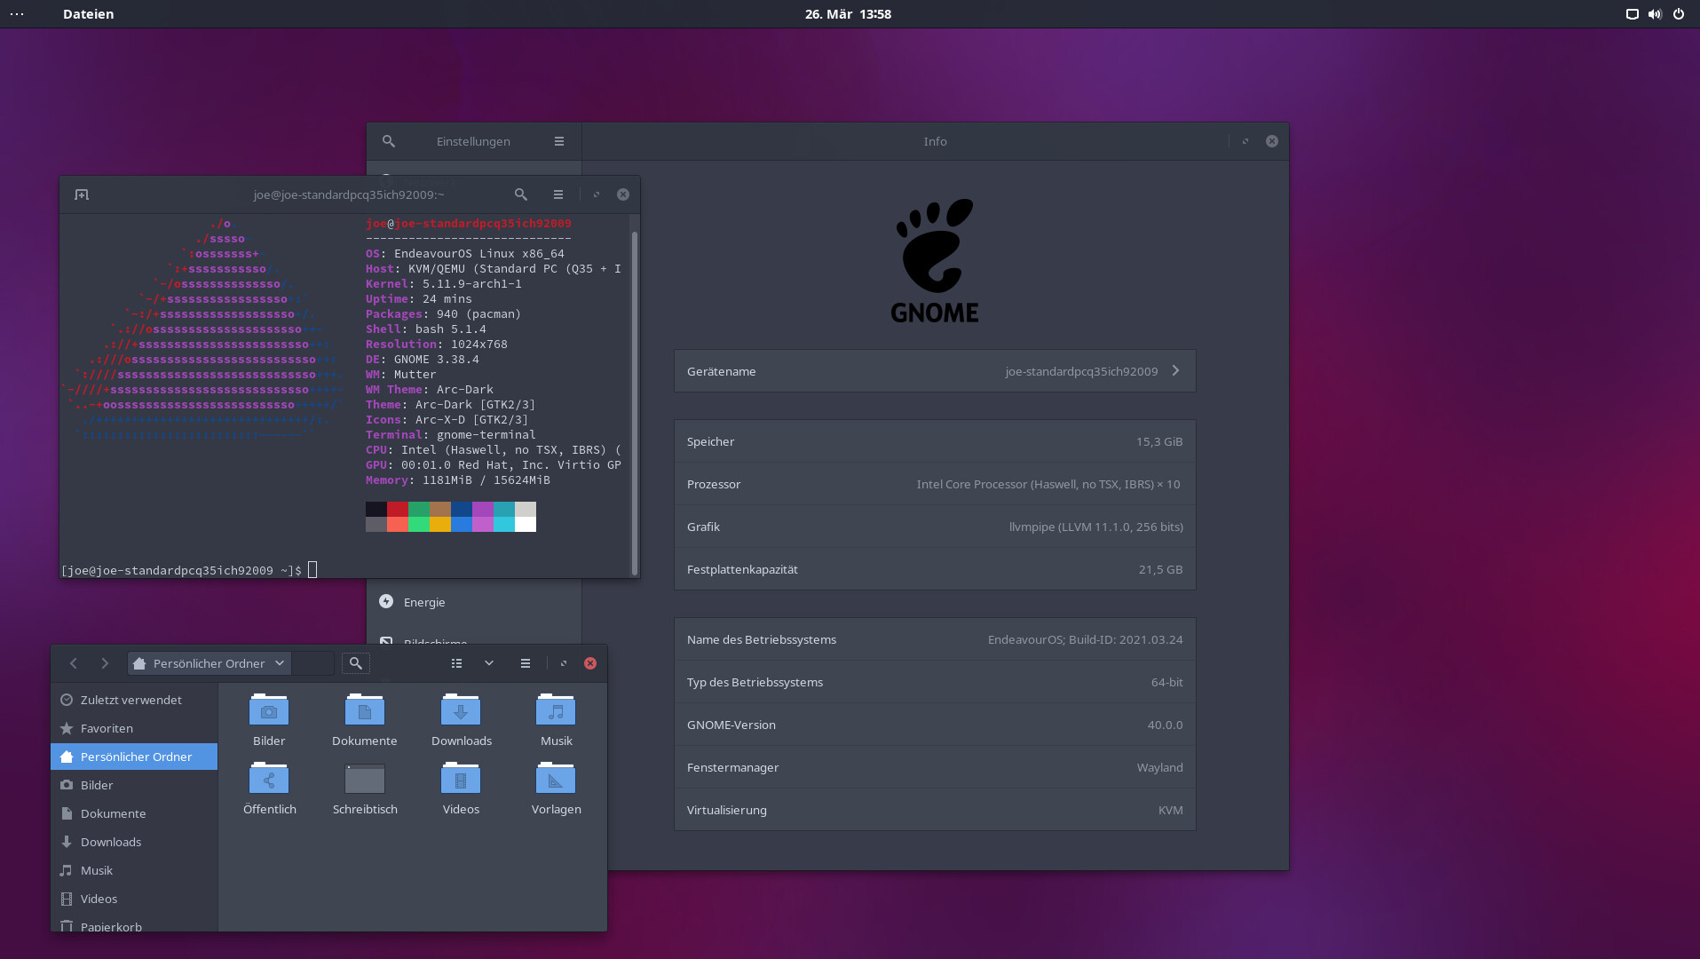Viewport: 1700px width, 959px height.
Task: Click the Grafik row showing llvmpipe
Action: (935, 527)
